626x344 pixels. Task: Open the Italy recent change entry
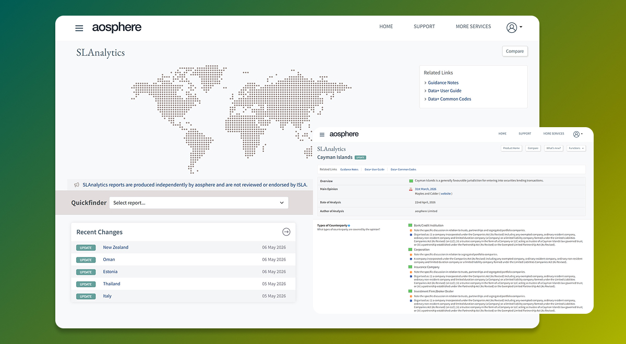point(107,296)
